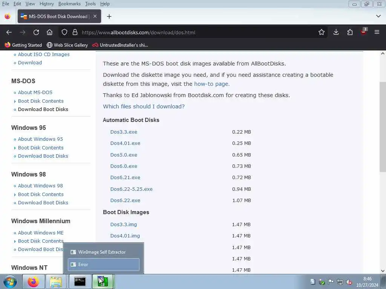Open the Help menu
This screenshot has height=289, width=386.
pyautogui.click(x=105, y=4)
